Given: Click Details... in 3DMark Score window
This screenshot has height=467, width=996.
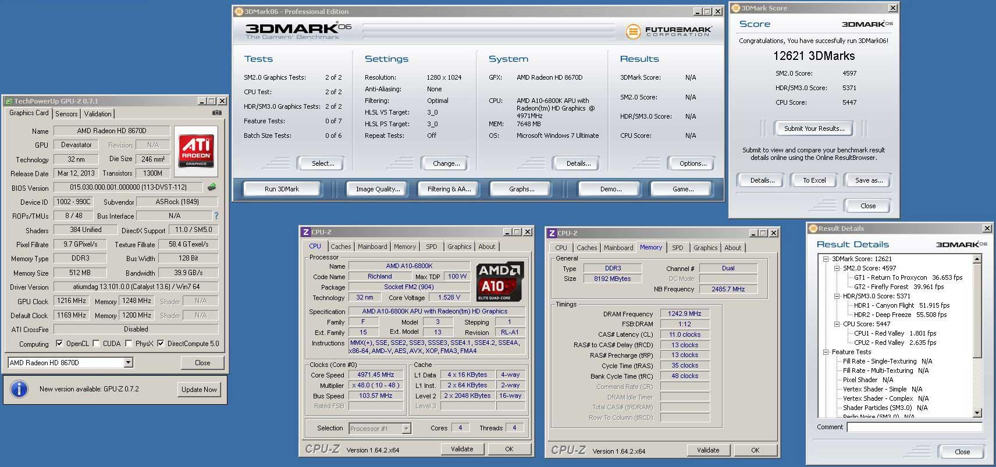Looking at the screenshot, I should click(x=762, y=180).
